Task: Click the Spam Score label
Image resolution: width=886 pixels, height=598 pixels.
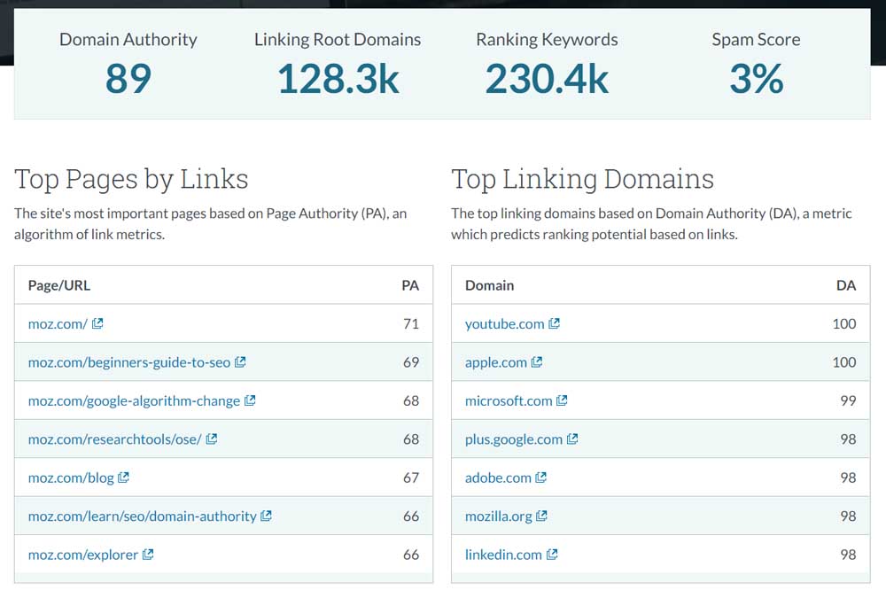Action: point(756,40)
